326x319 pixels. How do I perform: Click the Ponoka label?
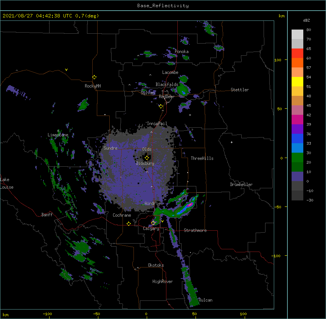point(182,52)
